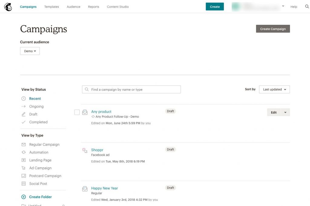This screenshot has width=310, height=206.
Task: Open the Shoppr campaign link
Action: (97, 150)
